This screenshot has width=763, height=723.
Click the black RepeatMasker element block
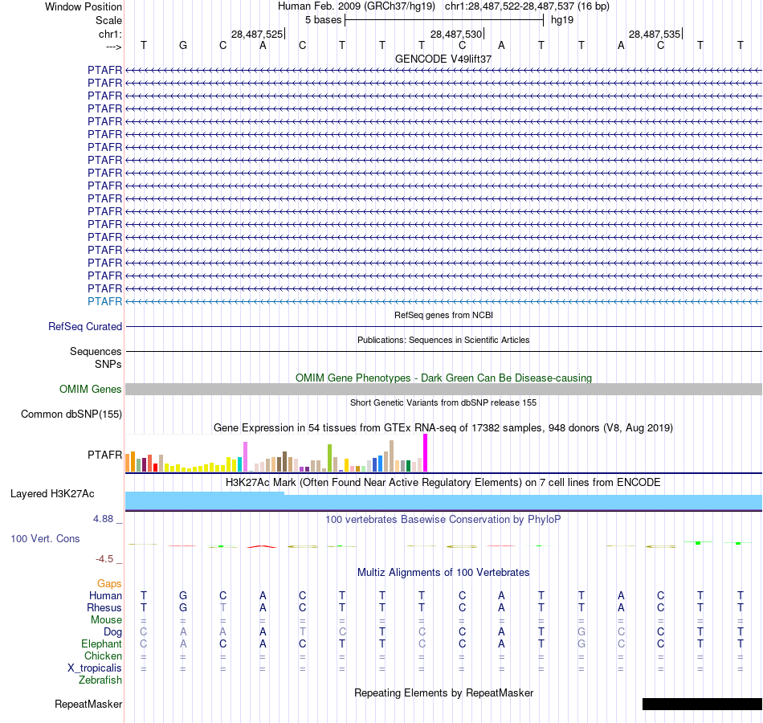[x=702, y=704]
